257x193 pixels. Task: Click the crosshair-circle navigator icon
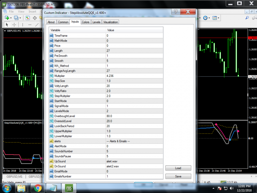click(x=35, y=18)
